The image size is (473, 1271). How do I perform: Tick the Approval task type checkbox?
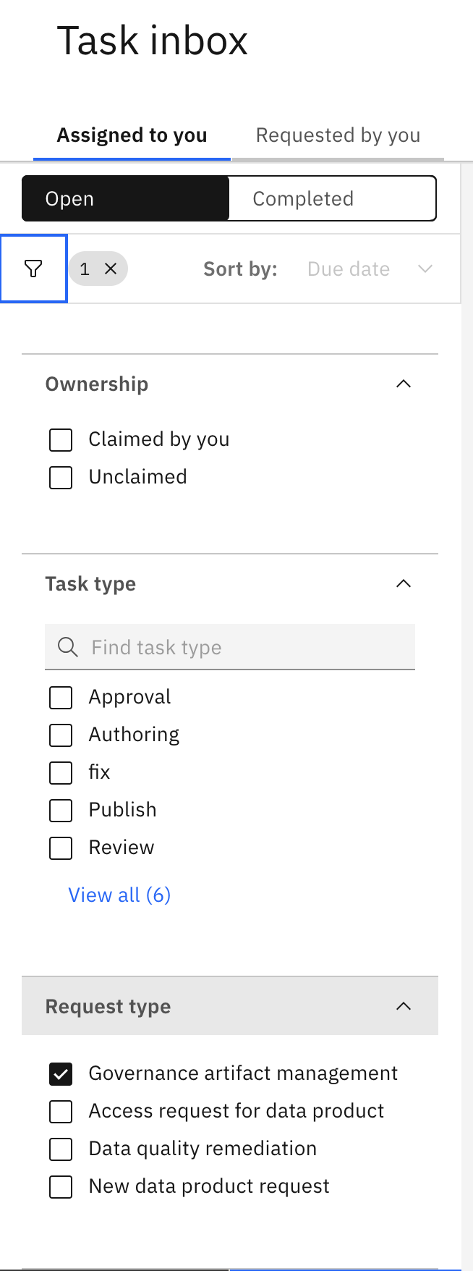click(x=61, y=697)
